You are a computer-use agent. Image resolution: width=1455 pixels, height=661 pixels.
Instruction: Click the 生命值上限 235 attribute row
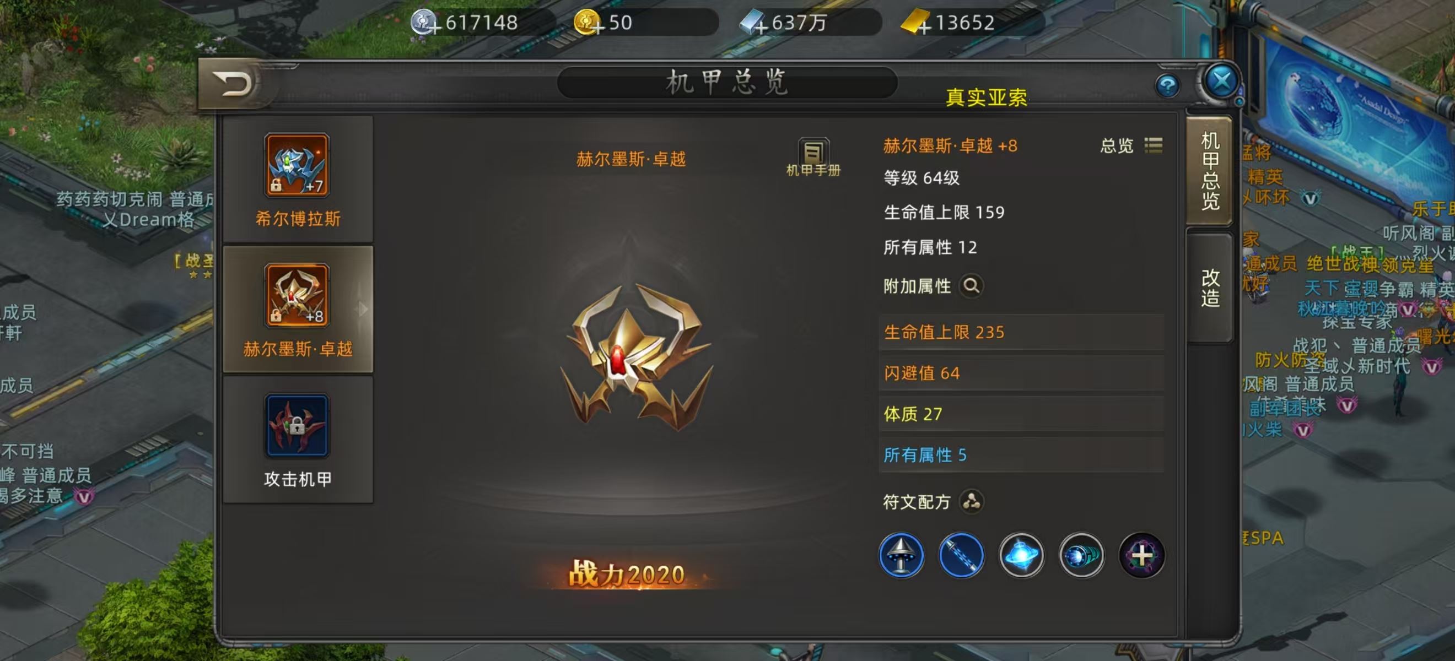pyautogui.click(x=1021, y=332)
